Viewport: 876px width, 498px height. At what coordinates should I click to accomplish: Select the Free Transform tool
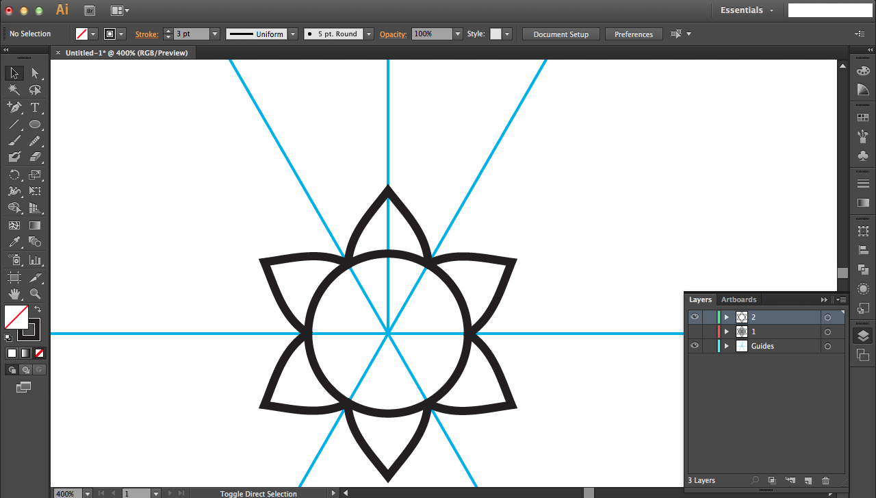[x=35, y=192]
